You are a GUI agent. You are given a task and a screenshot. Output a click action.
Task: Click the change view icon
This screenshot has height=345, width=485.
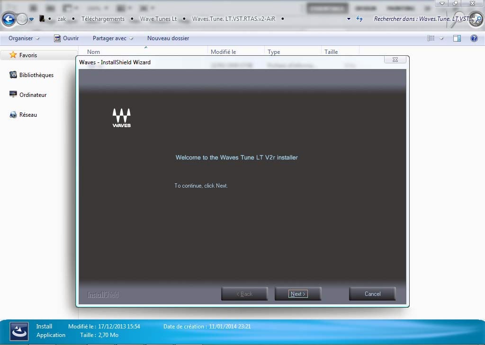point(431,38)
